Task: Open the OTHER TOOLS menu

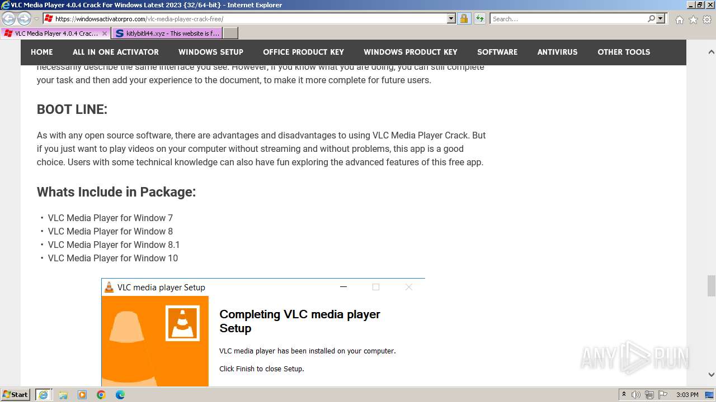Action: (x=624, y=52)
